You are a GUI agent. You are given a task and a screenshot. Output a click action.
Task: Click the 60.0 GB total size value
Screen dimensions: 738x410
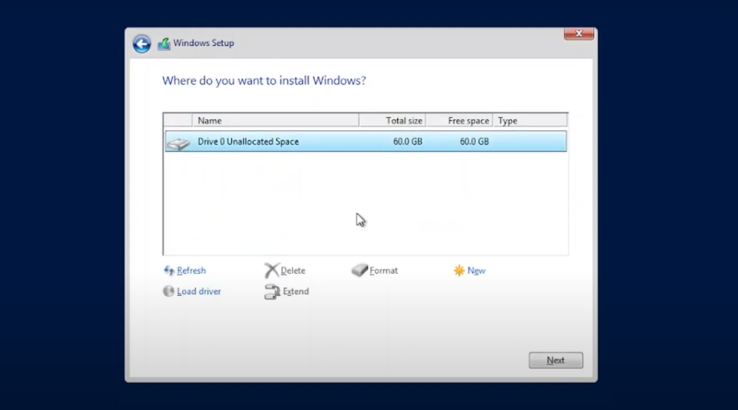tap(408, 142)
